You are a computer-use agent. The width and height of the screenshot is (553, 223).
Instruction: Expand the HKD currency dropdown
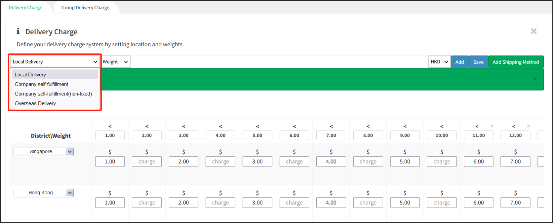439,62
